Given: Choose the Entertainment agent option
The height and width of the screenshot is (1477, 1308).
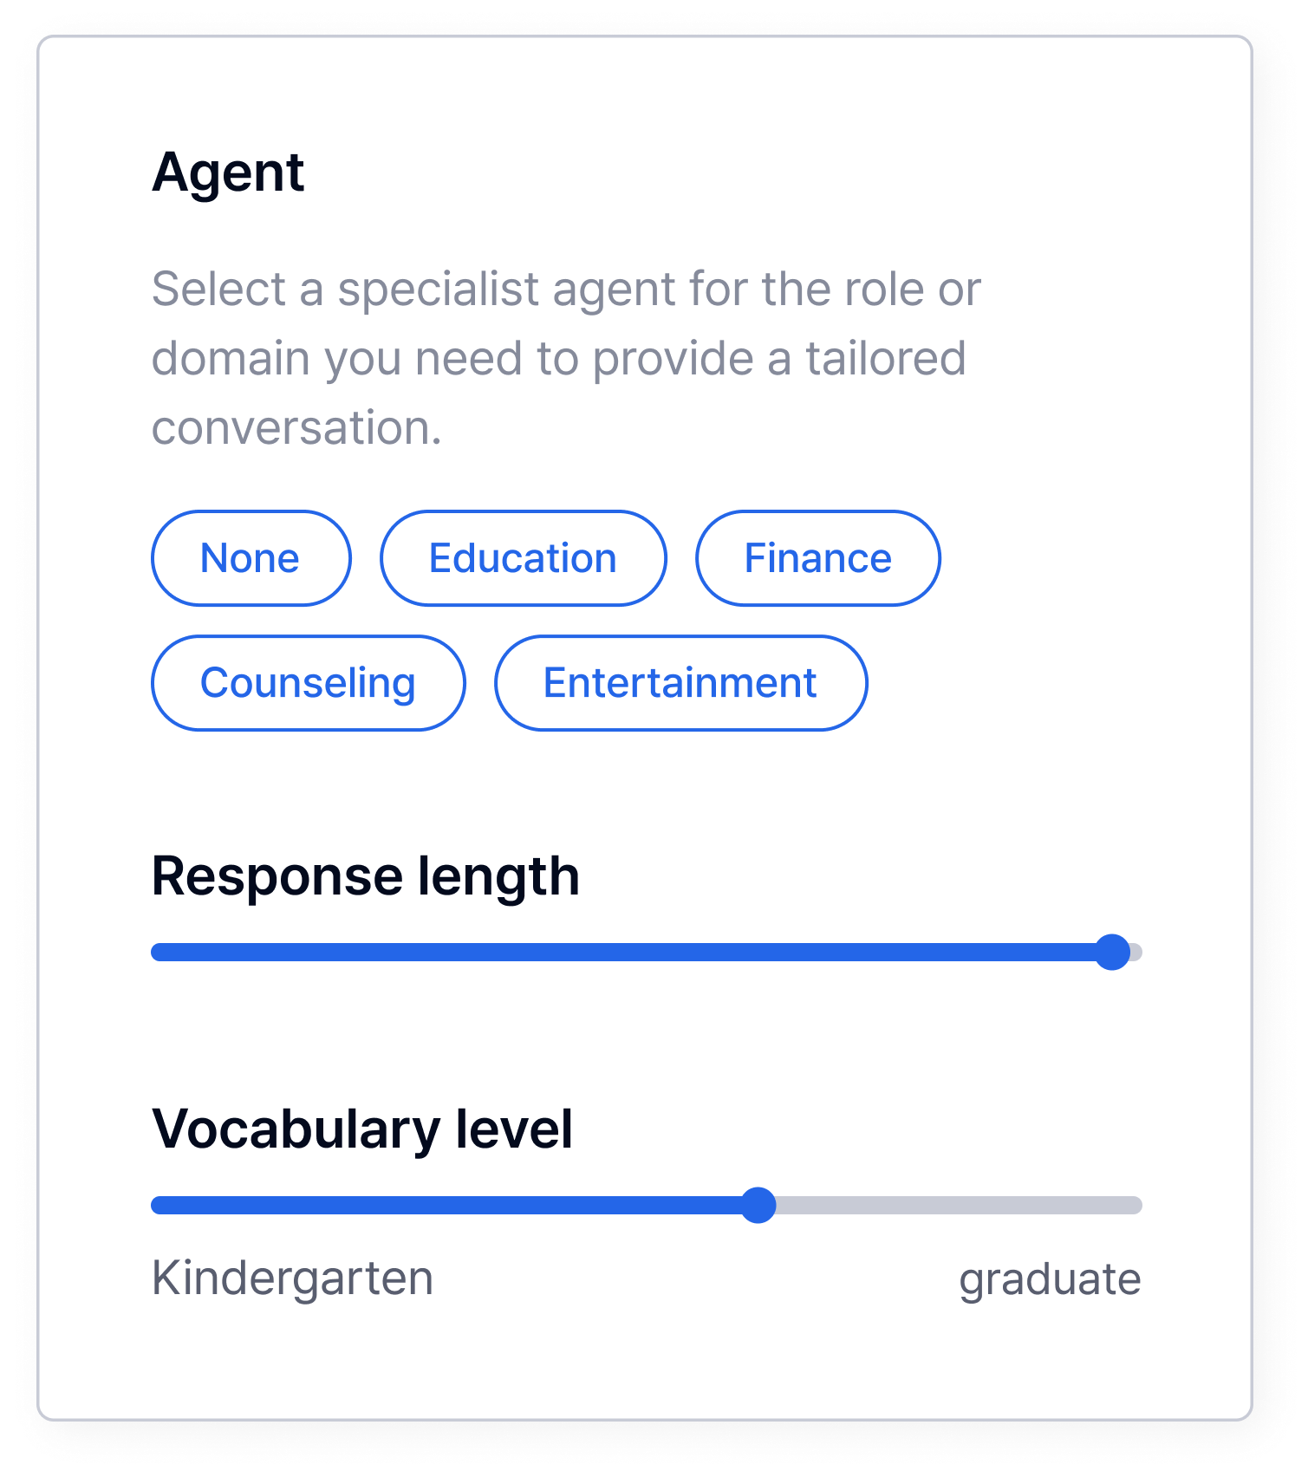Looking at the screenshot, I should (x=680, y=683).
